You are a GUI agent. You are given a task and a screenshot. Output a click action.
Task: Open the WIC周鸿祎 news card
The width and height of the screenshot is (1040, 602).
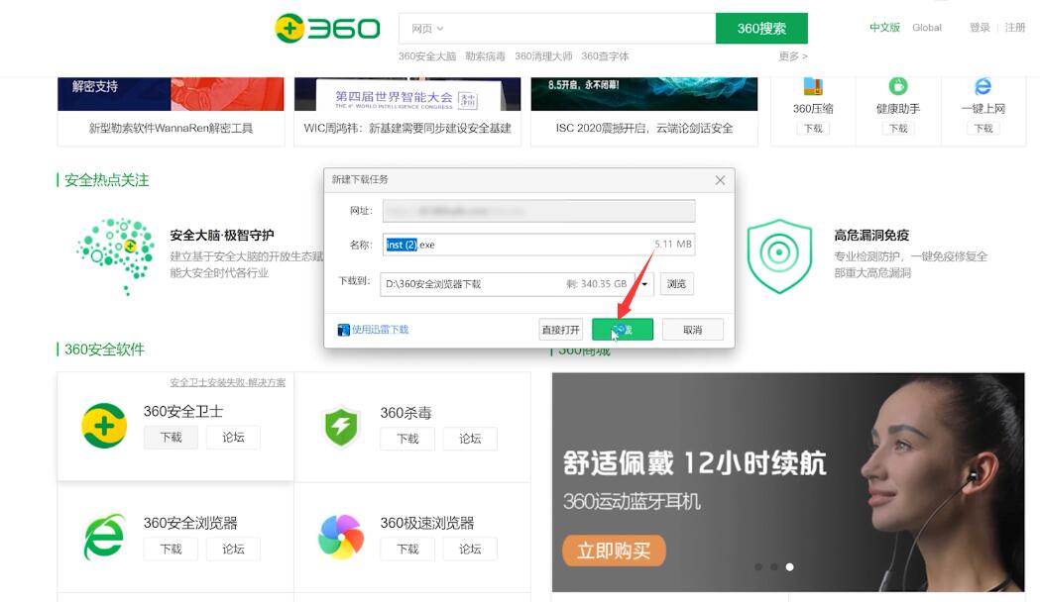(407, 111)
